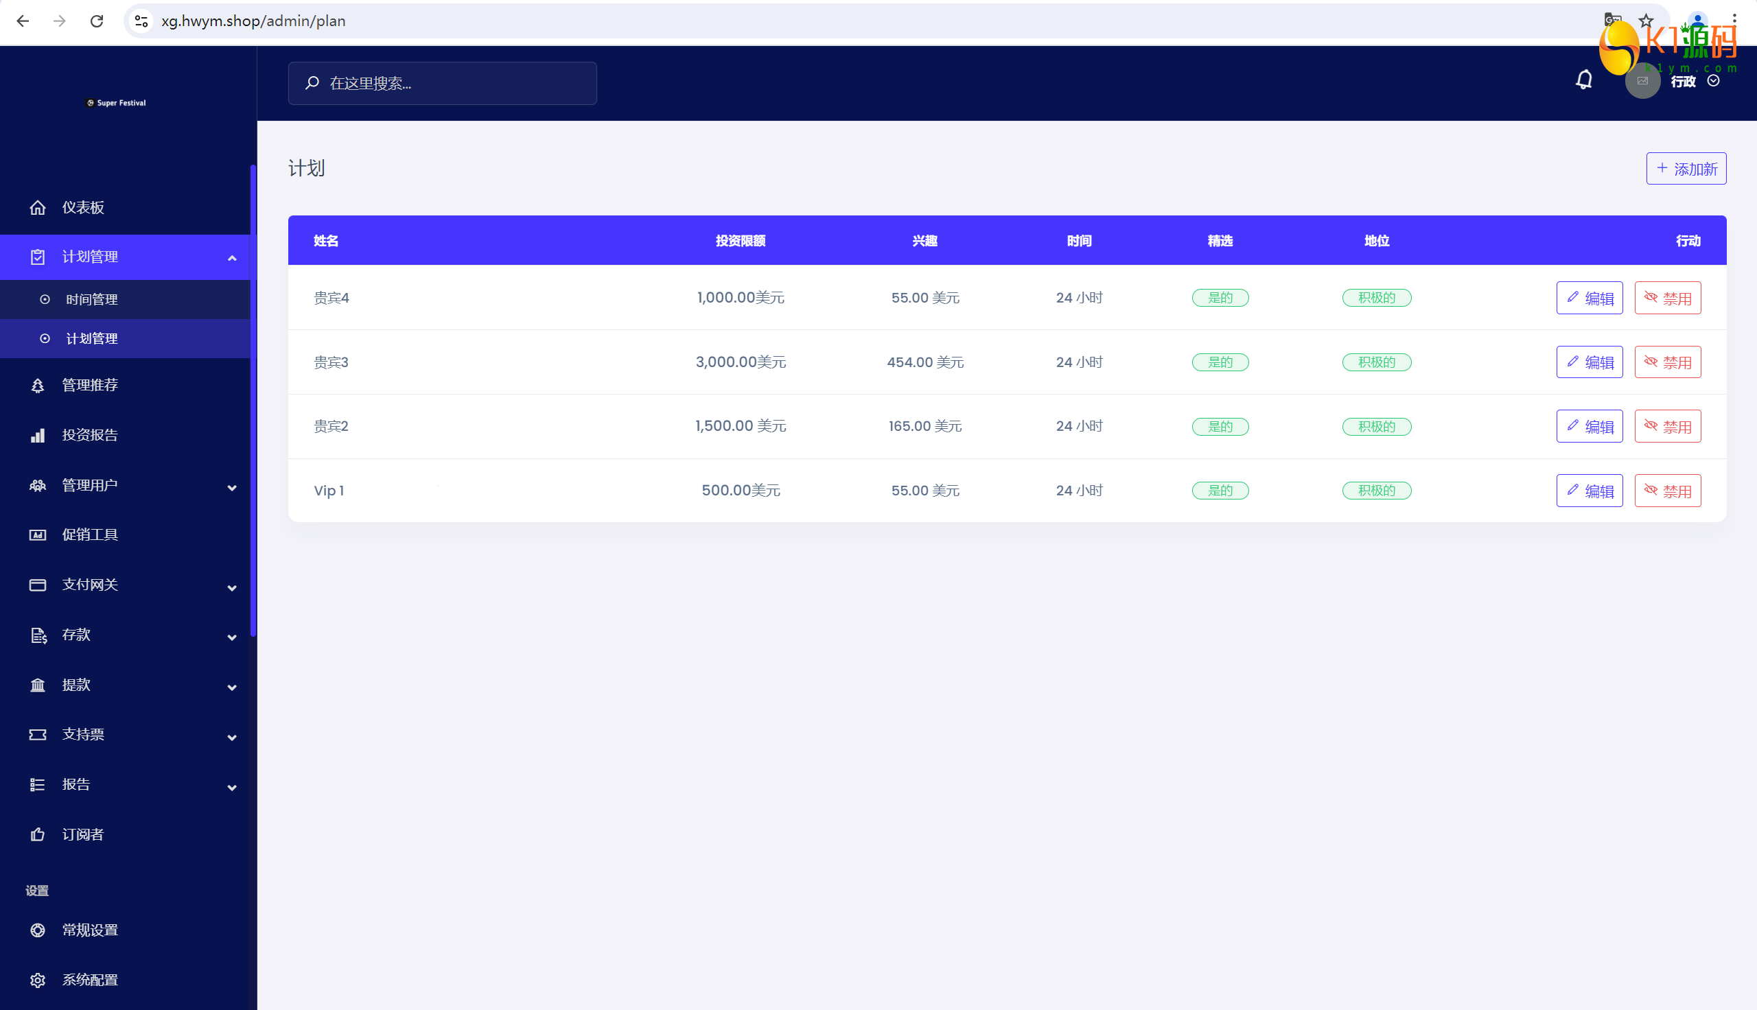This screenshot has width=1757, height=1010.
Task: Bookmark page with star icon
Action: [1646, 21]
